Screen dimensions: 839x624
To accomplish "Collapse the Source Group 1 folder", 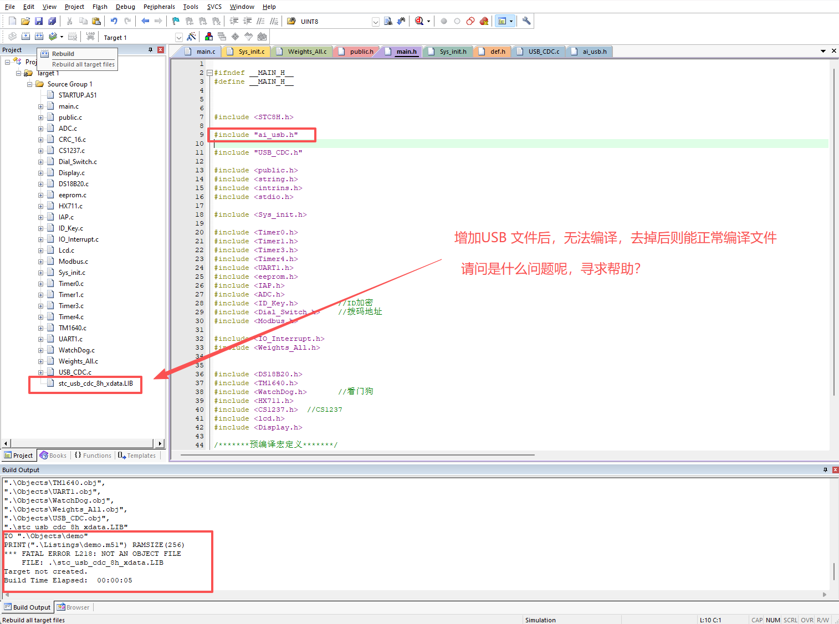I will [x=29, y=84].
